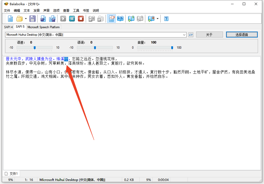This screenshot has height=184, width=264.
Task: Open the Help question mark icon
Action: pyautogui.click(x=166, y=19)
